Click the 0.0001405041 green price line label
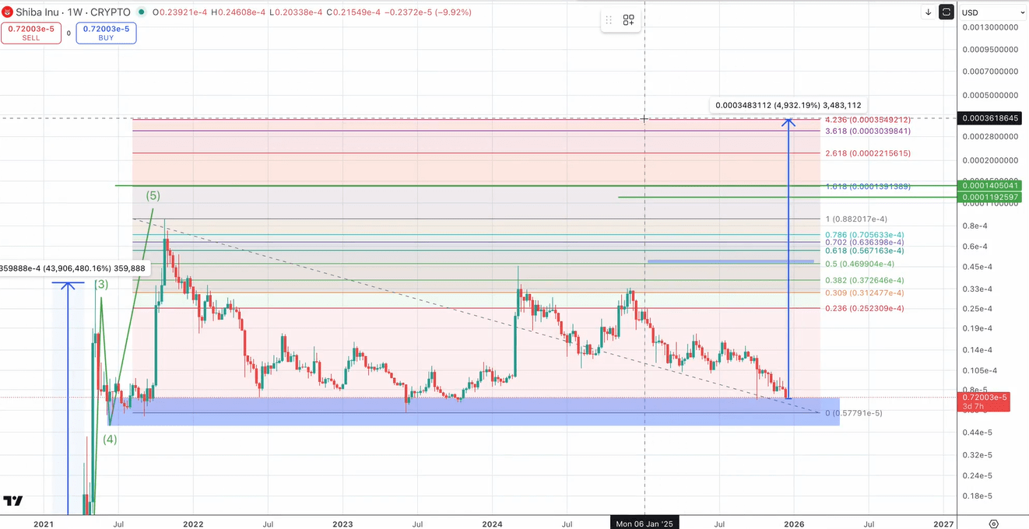 990,185
